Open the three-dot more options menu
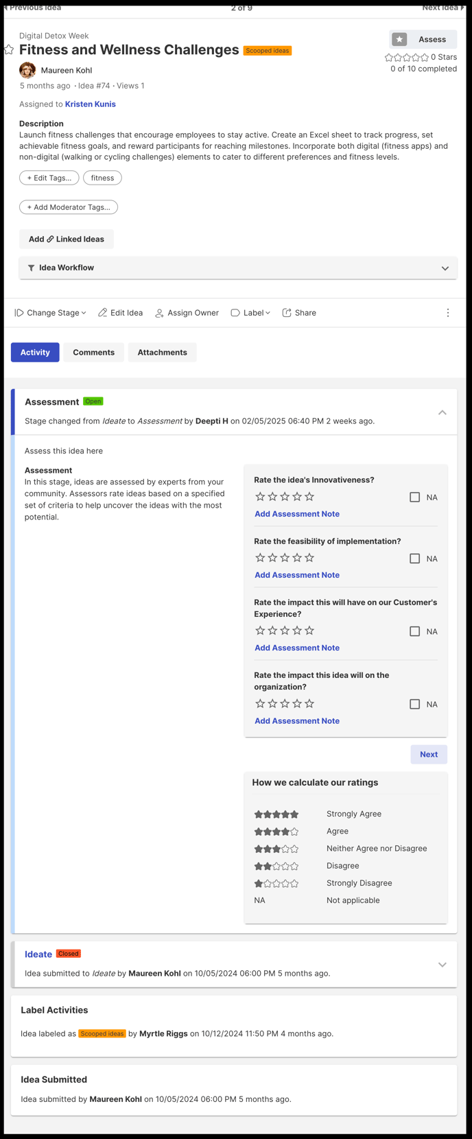Screen dimensions: 472x1139 (448, 313)
